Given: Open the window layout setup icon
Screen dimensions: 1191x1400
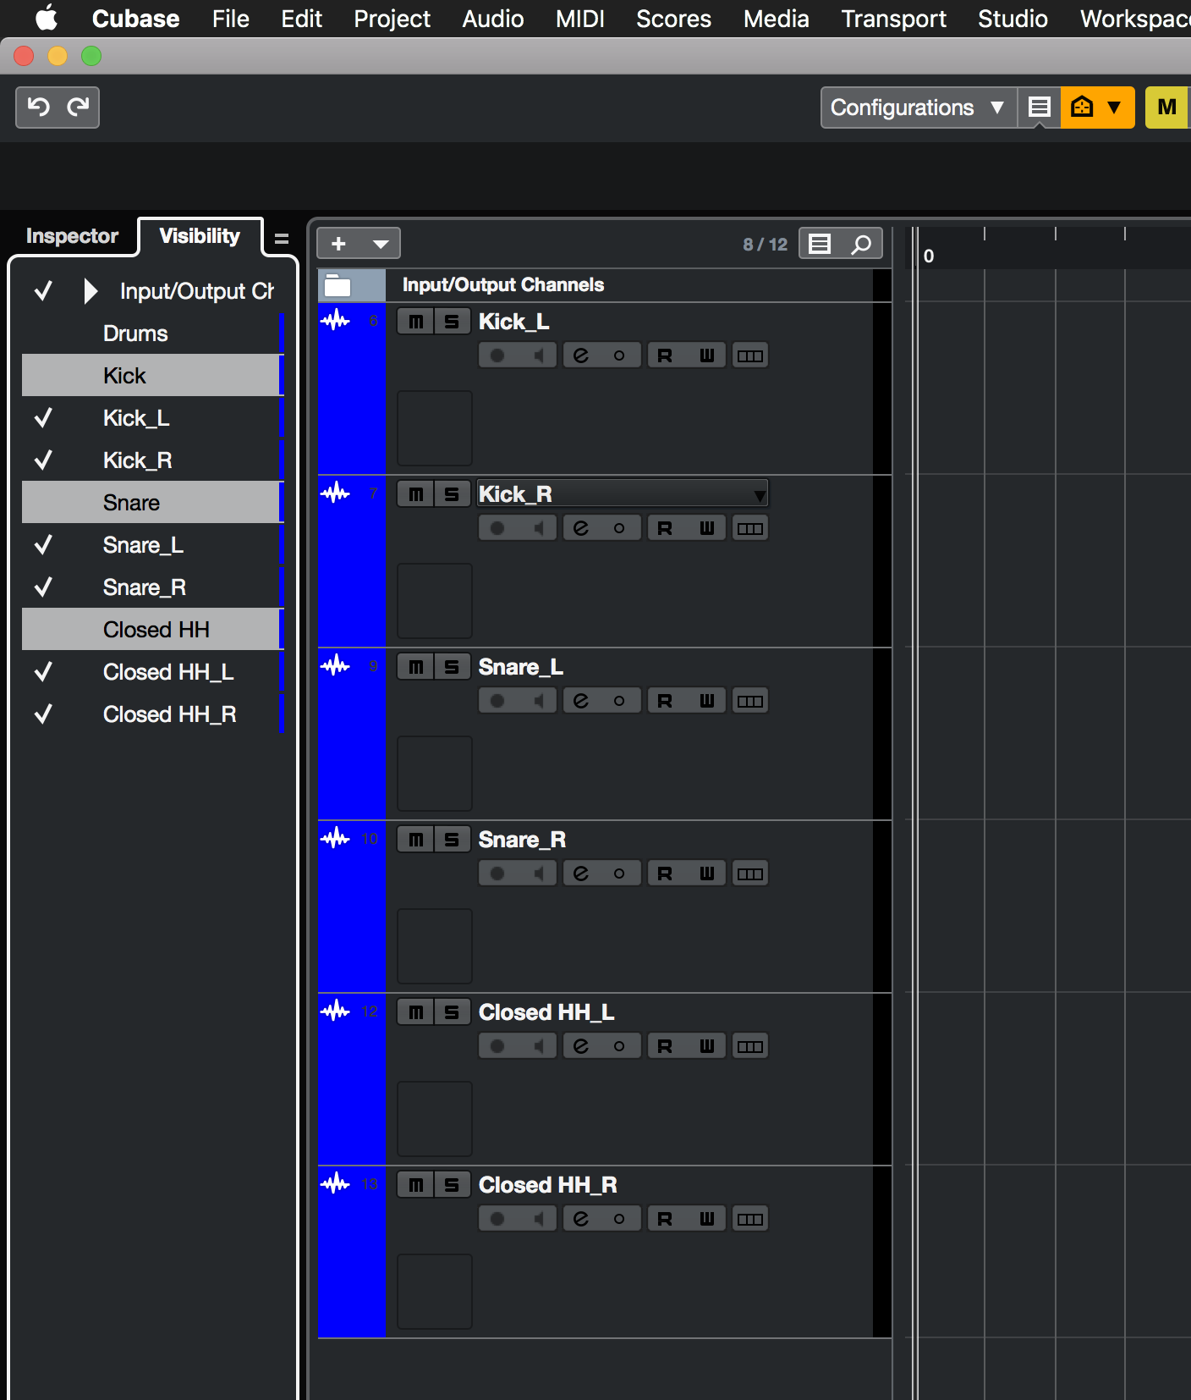Looking at the screenshot, I should coord(1040,107).
